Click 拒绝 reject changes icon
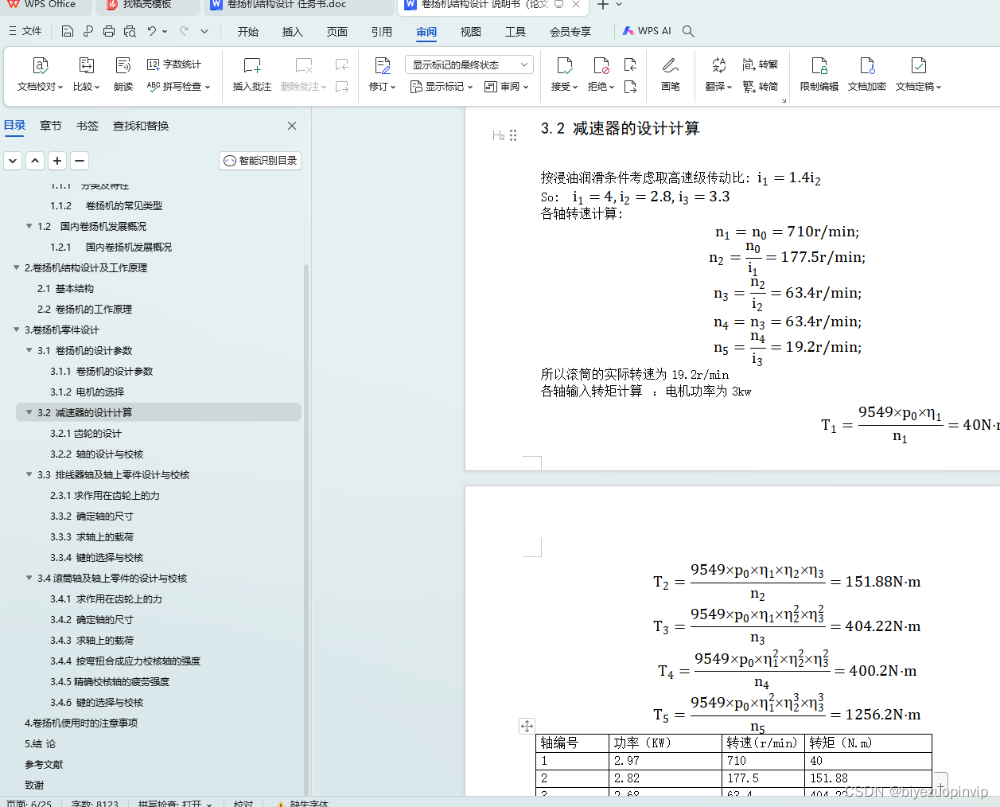Screen dimensions: 1000x807 pos(601,74)
